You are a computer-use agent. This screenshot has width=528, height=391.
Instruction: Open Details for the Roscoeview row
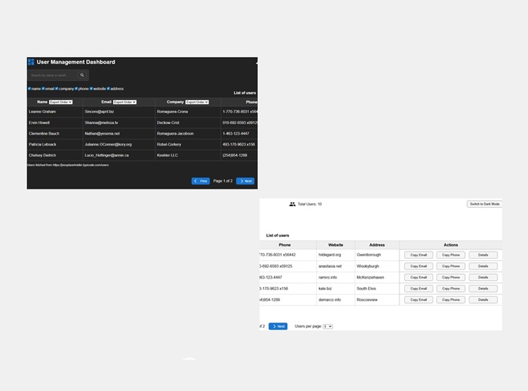pyautogui.click(x=483, y=299)
